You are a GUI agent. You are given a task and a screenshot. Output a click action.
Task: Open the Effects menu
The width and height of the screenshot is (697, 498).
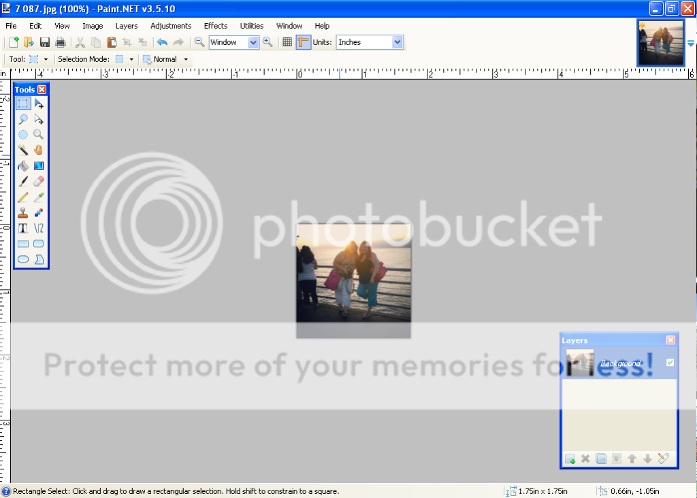216,26
